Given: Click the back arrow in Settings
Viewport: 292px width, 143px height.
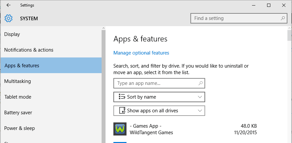Looking at the screenshot, I should (x=9, y=5).
